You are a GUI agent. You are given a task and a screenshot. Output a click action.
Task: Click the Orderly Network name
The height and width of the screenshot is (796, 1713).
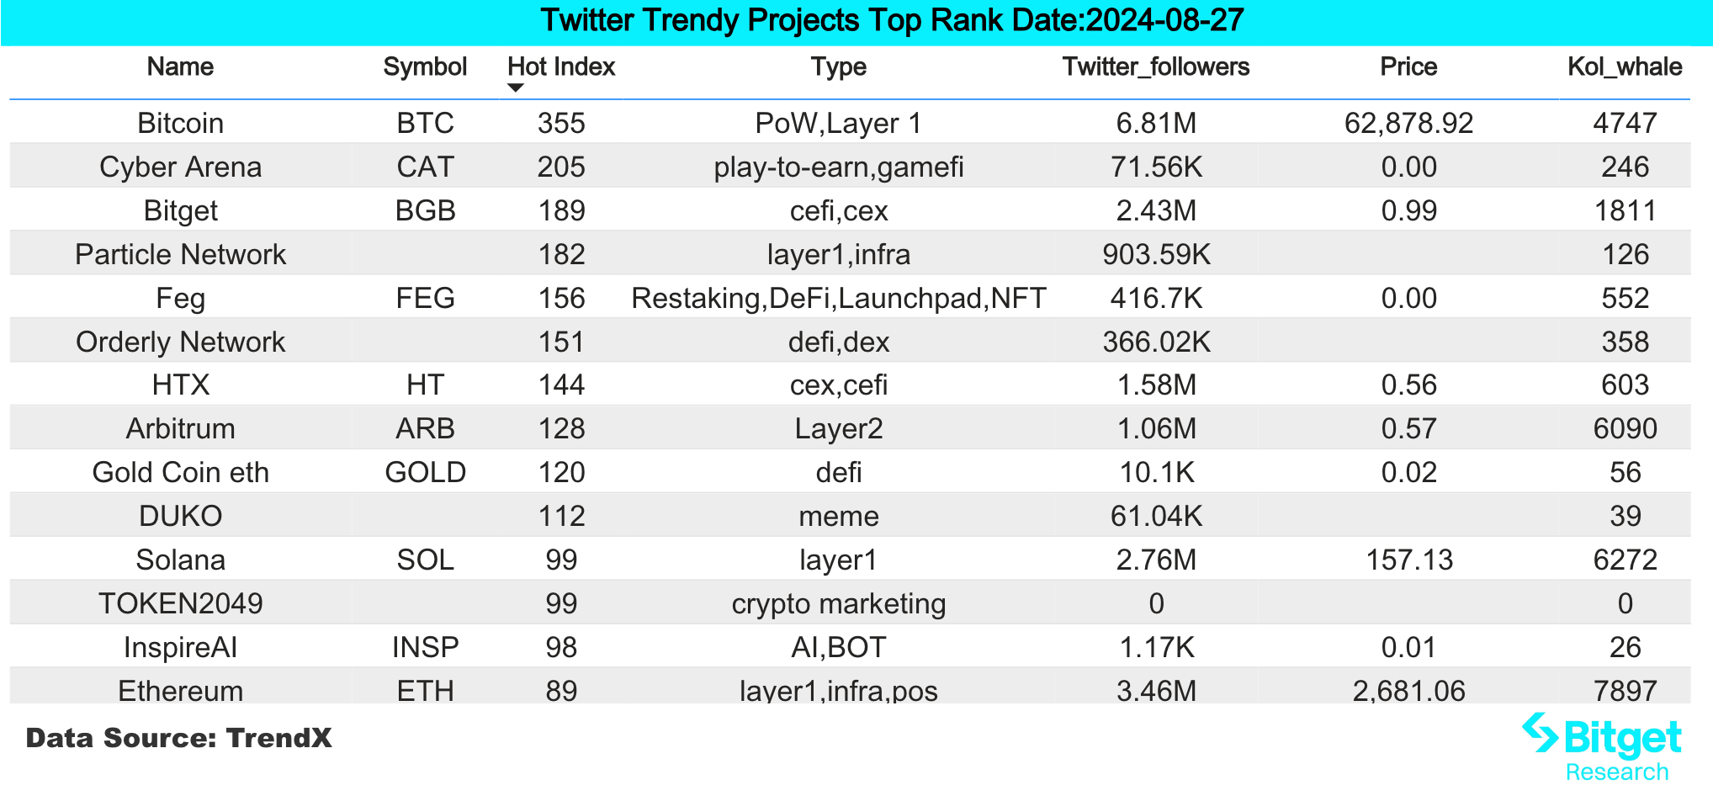[180, 342]
